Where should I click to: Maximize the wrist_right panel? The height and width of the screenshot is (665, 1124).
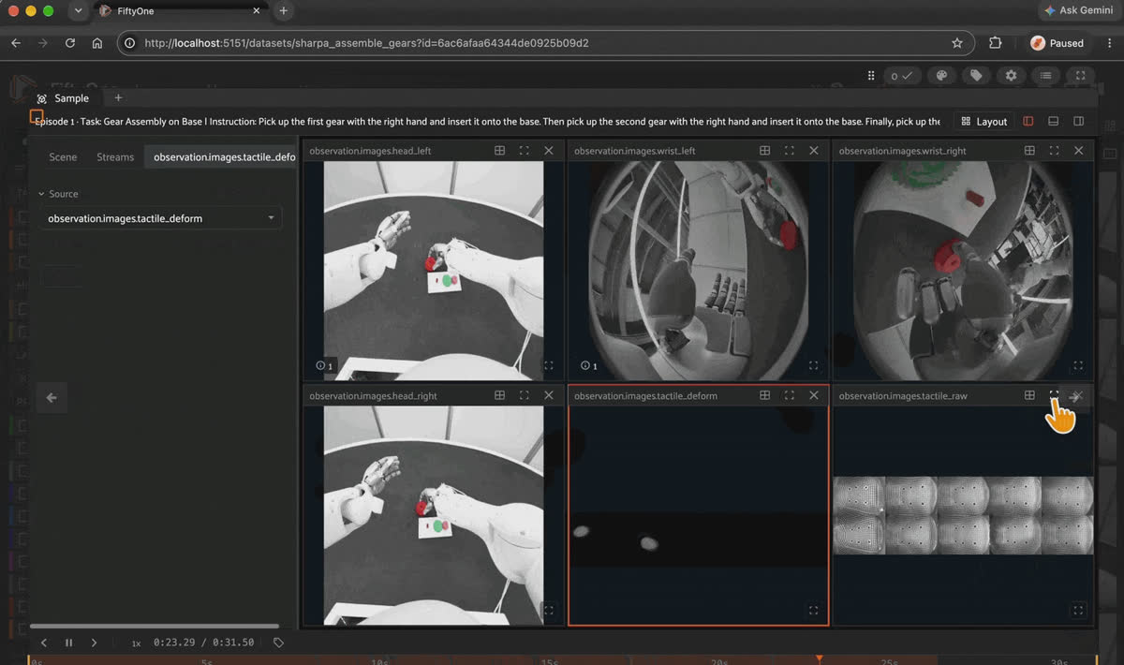click(x=1055, y=151)
